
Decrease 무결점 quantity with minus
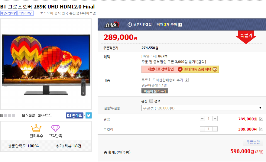(x=202, y=129)
